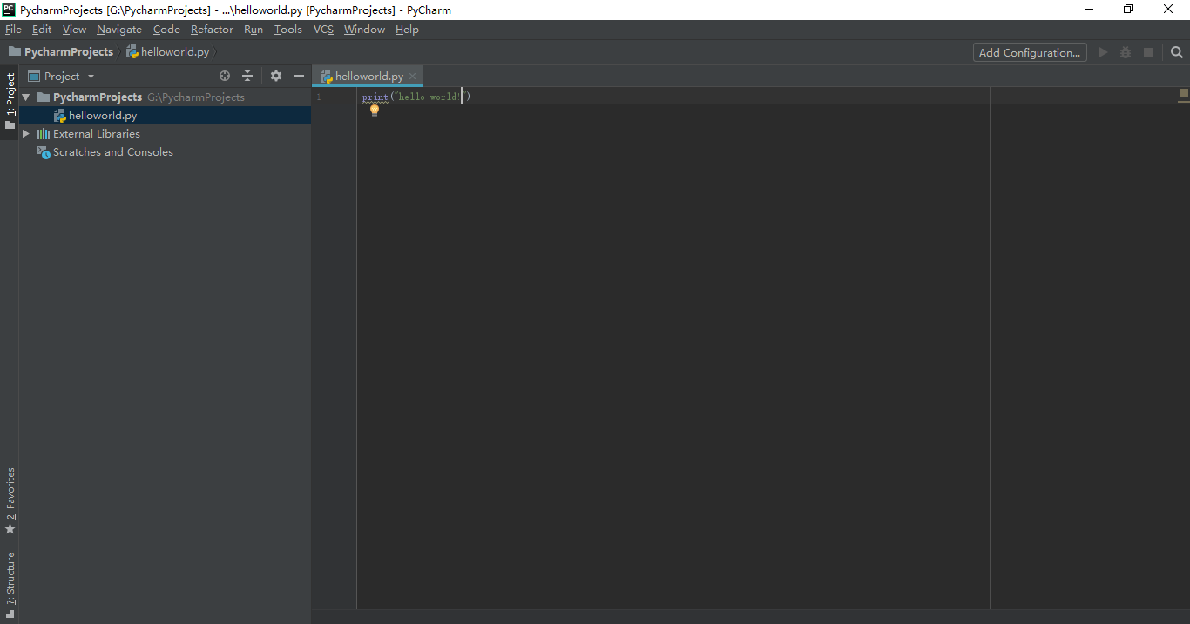The width and height of the screenshot is (1190, 624).
Task: Click the locate/scroll from source icon
Action: pos(225,77)
